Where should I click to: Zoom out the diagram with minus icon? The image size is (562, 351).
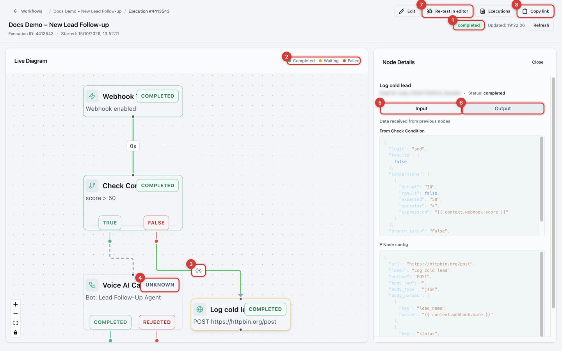[x=16, y=314]
